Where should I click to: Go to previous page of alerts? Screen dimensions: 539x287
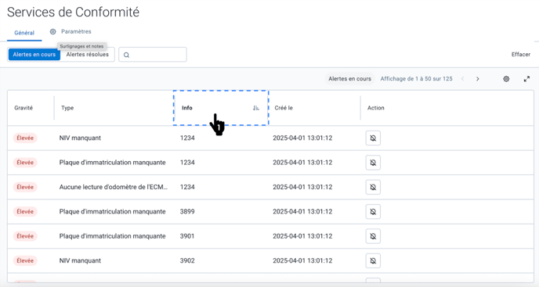pyautogui.click(x=463, y=79)
